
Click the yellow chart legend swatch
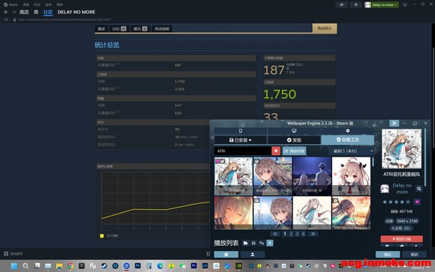[102, 236]
